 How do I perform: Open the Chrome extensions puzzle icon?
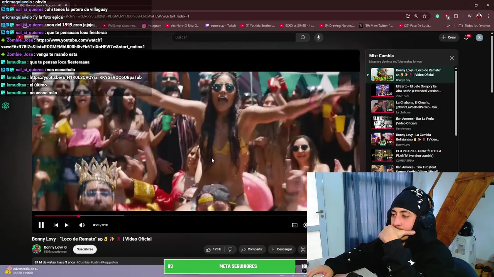point(456,16)
